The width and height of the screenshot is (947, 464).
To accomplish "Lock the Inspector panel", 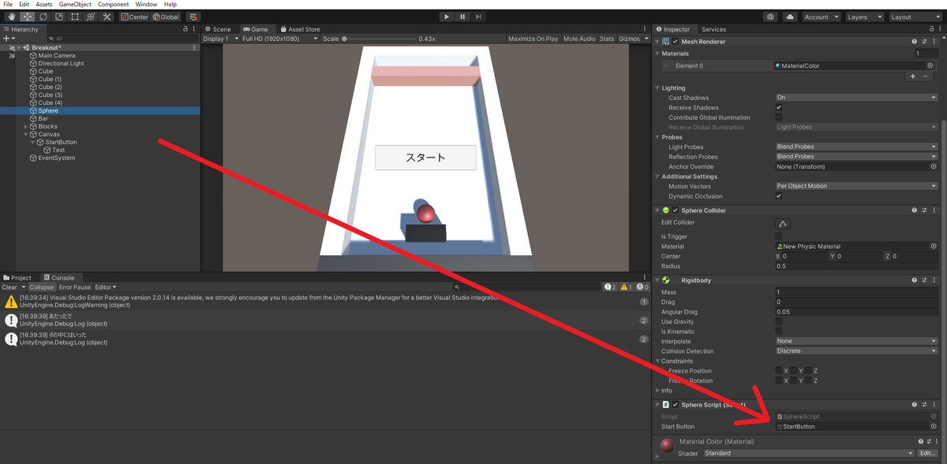I will tap(930, 29).
